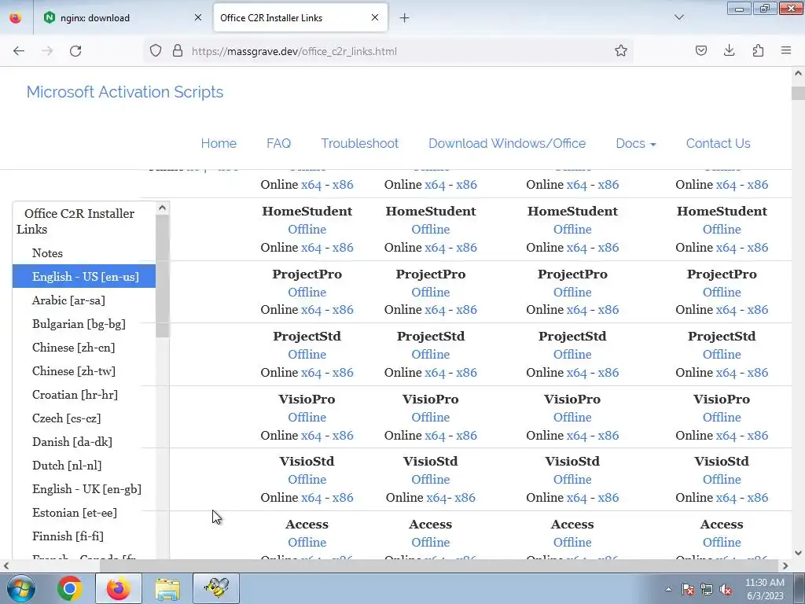Select Finnish [fi-fi] in sidebar
This screenshot has width=805, height=604.
point(68,536)
